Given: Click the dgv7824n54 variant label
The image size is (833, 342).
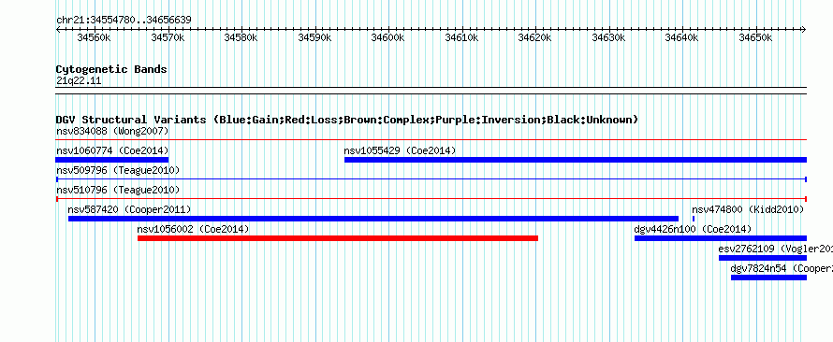Looking at the screenshot, I should 782,268.
